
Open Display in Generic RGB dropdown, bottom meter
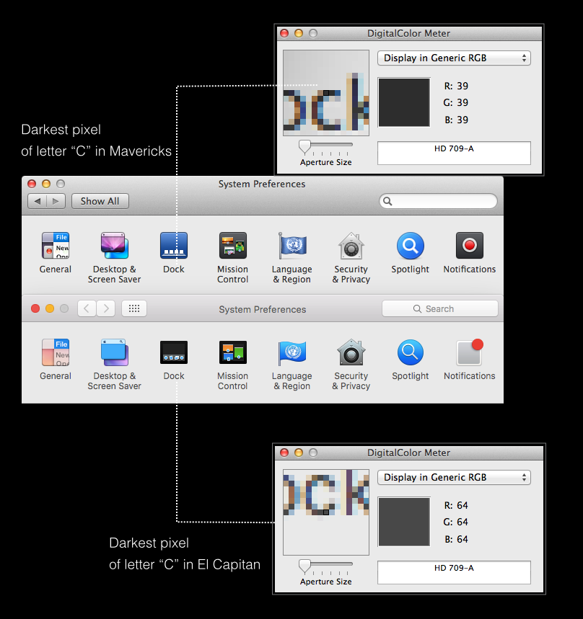tap(454, 477)
